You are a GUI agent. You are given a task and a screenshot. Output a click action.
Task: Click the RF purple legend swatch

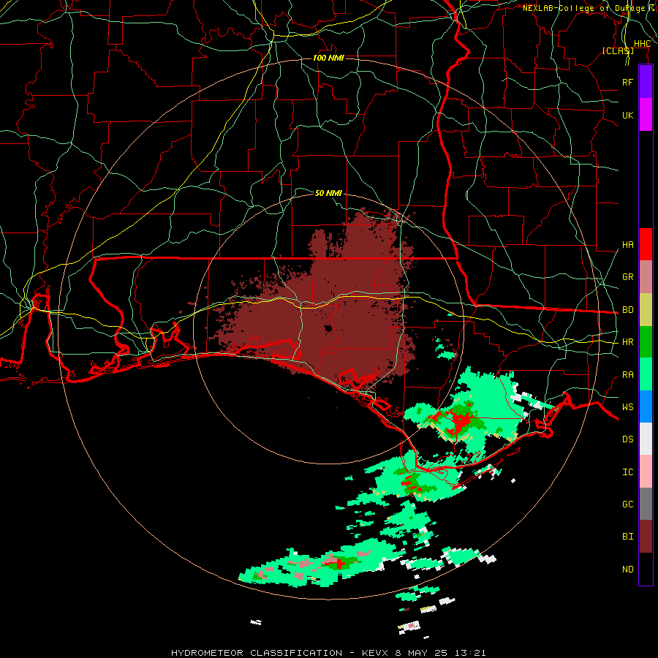[x=646, y=82]
